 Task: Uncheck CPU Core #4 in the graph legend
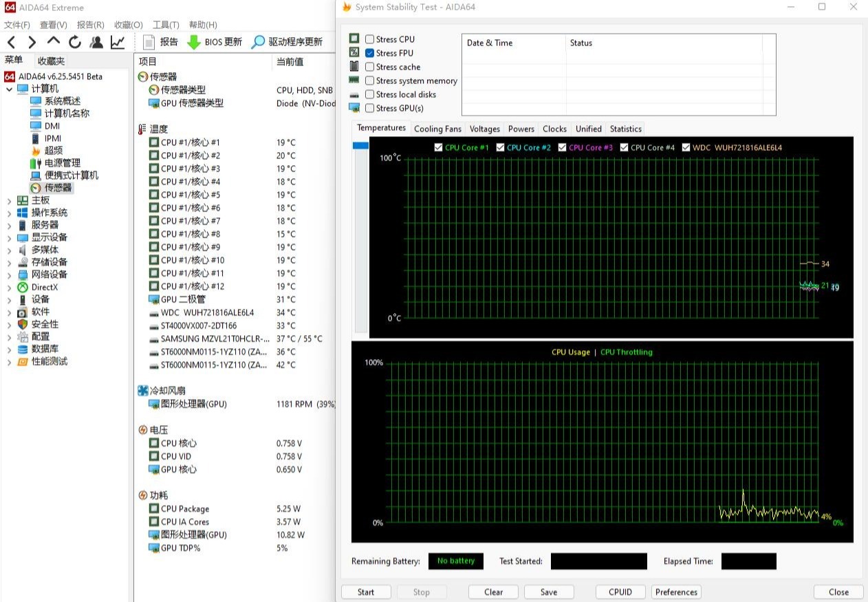pyautogui.click(x=625, y=147)
